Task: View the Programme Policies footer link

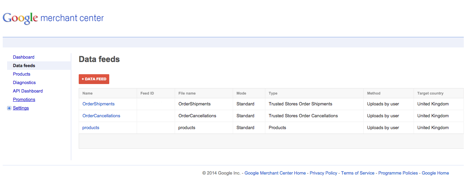Action: click(398, 173)
